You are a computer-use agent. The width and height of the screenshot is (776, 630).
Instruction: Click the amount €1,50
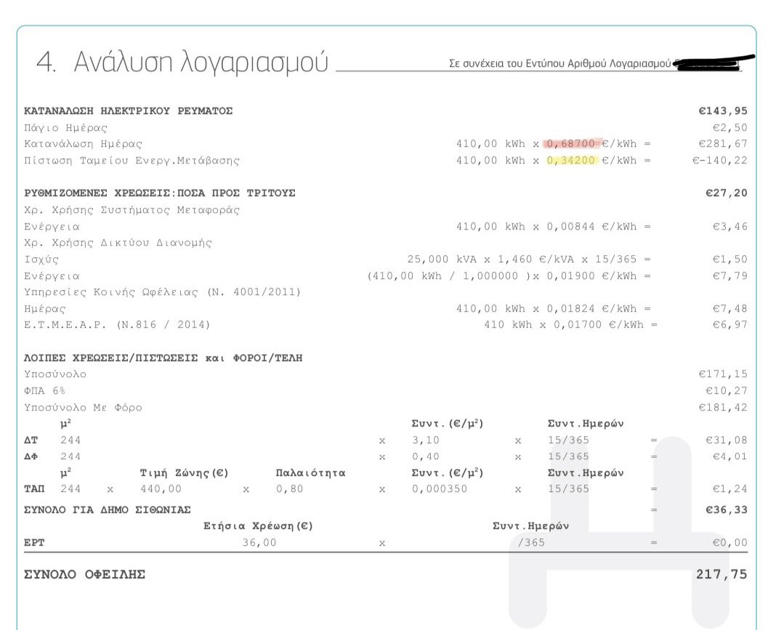[729, 259]
